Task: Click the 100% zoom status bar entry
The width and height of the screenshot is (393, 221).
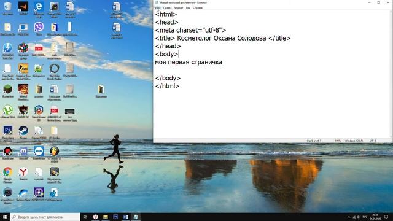Action: [338, 141]
